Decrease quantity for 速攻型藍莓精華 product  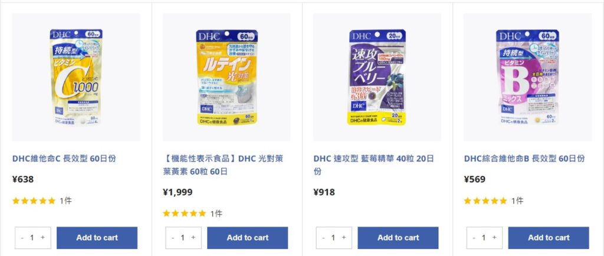click(324, 238)
